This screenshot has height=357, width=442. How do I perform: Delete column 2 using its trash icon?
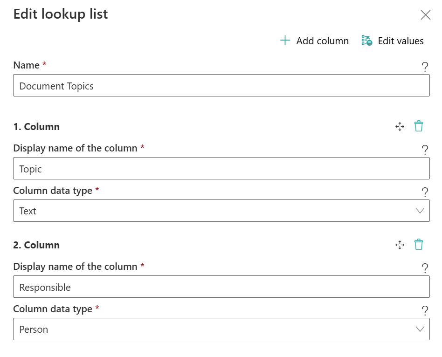tap(419, 245)
